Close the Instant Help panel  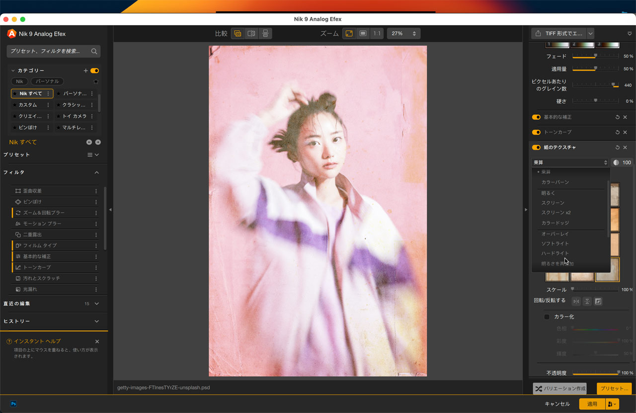point(97,341)
